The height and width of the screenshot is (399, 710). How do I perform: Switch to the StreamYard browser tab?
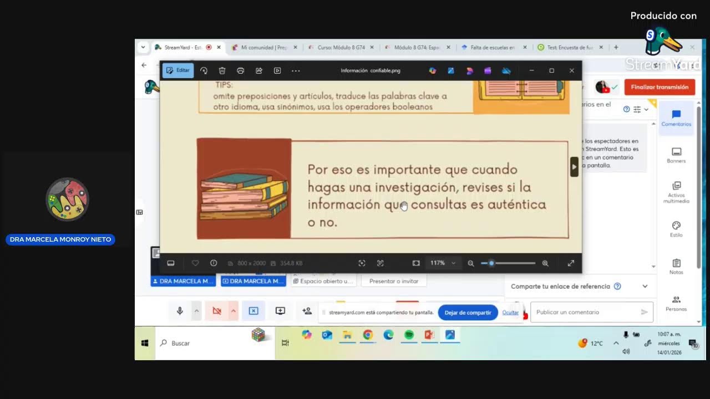point(188,48)
